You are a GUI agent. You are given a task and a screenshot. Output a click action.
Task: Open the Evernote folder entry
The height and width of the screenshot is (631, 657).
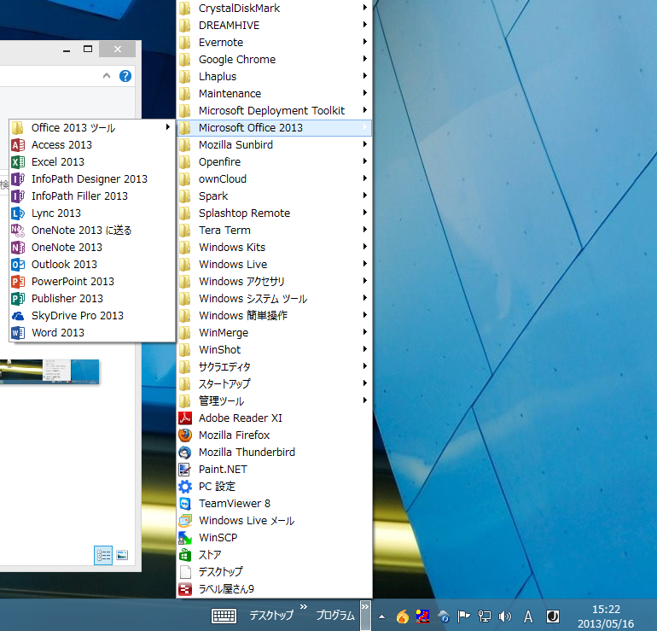pos(275,43)
